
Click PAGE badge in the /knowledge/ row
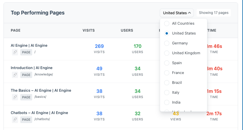[x=26, y=75]
